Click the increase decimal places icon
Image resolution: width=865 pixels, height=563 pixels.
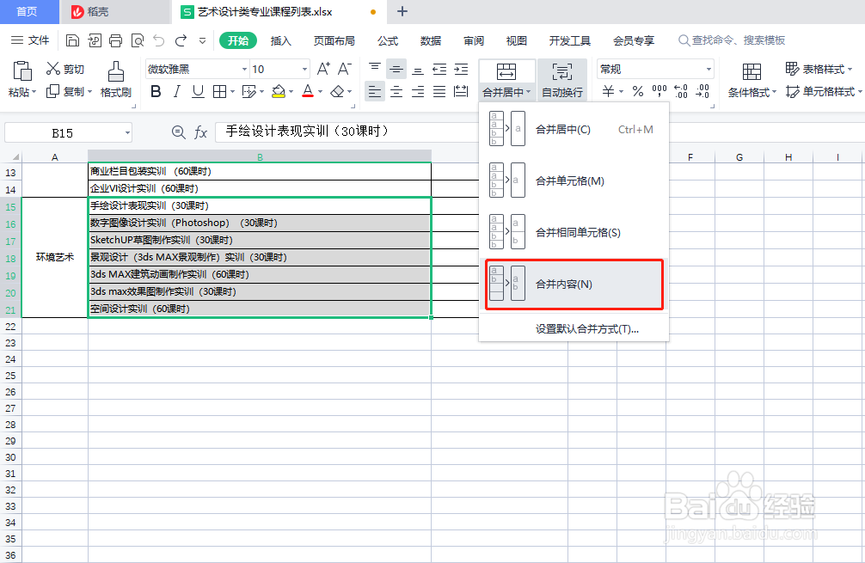682,89
